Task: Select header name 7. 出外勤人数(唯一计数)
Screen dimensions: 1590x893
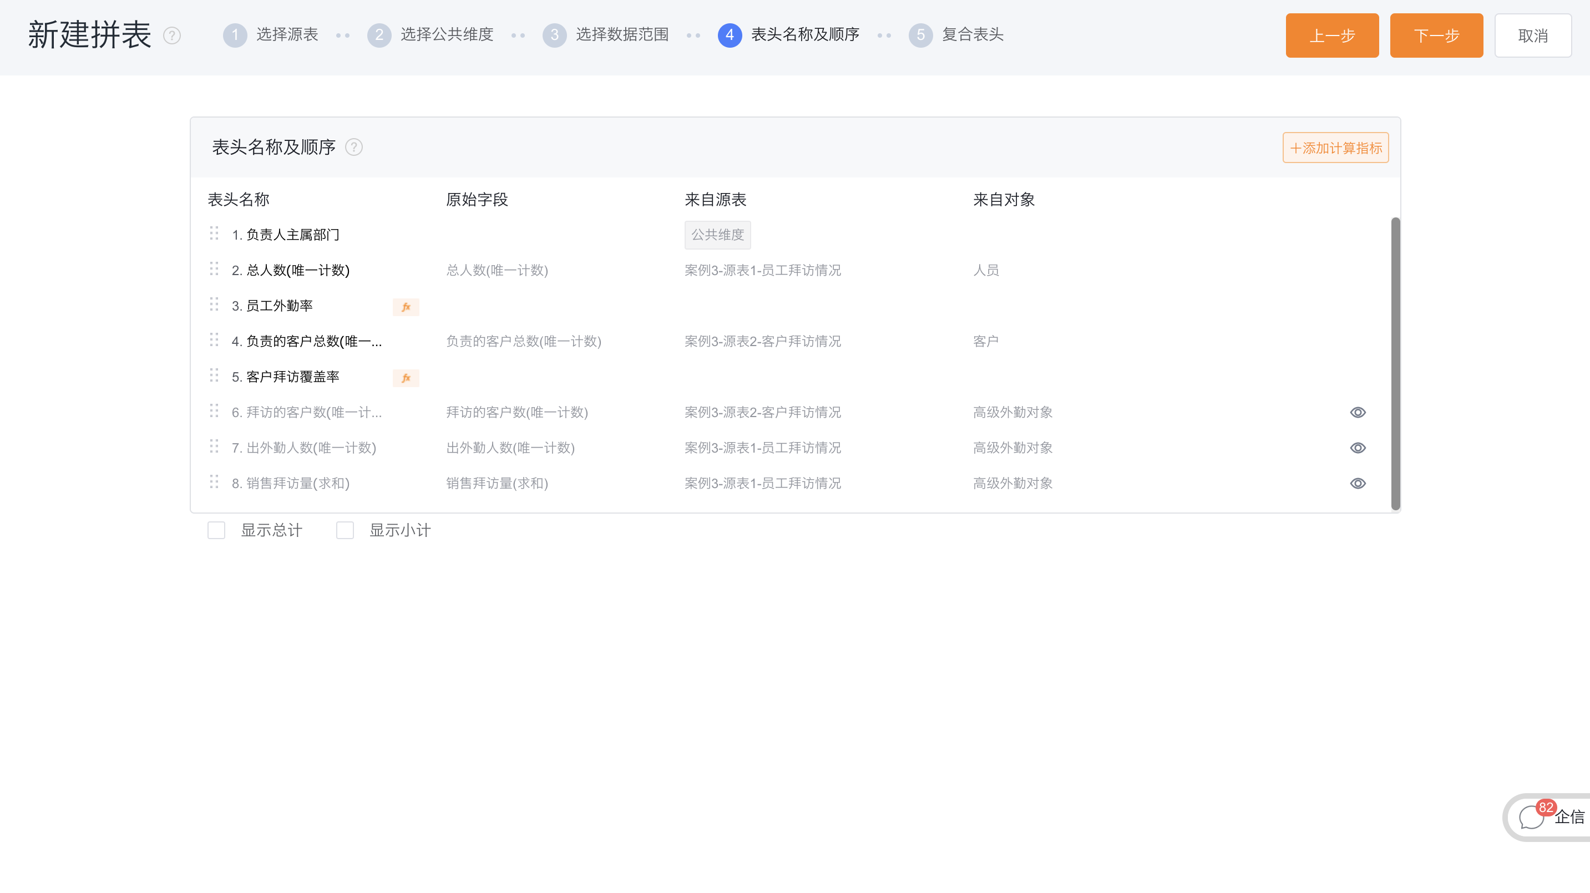Action: [305, 448]
